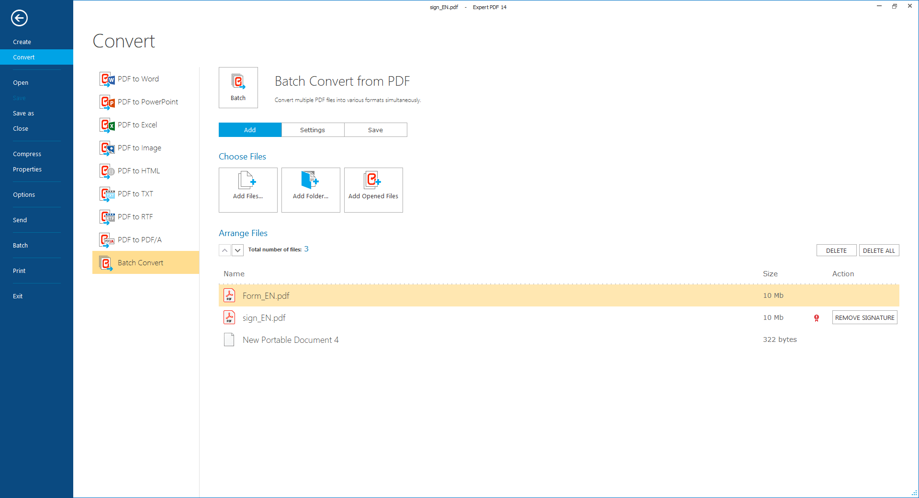
Task: Open Options in the sidebar
Action: pyautogui.click(x=24, y=195)
